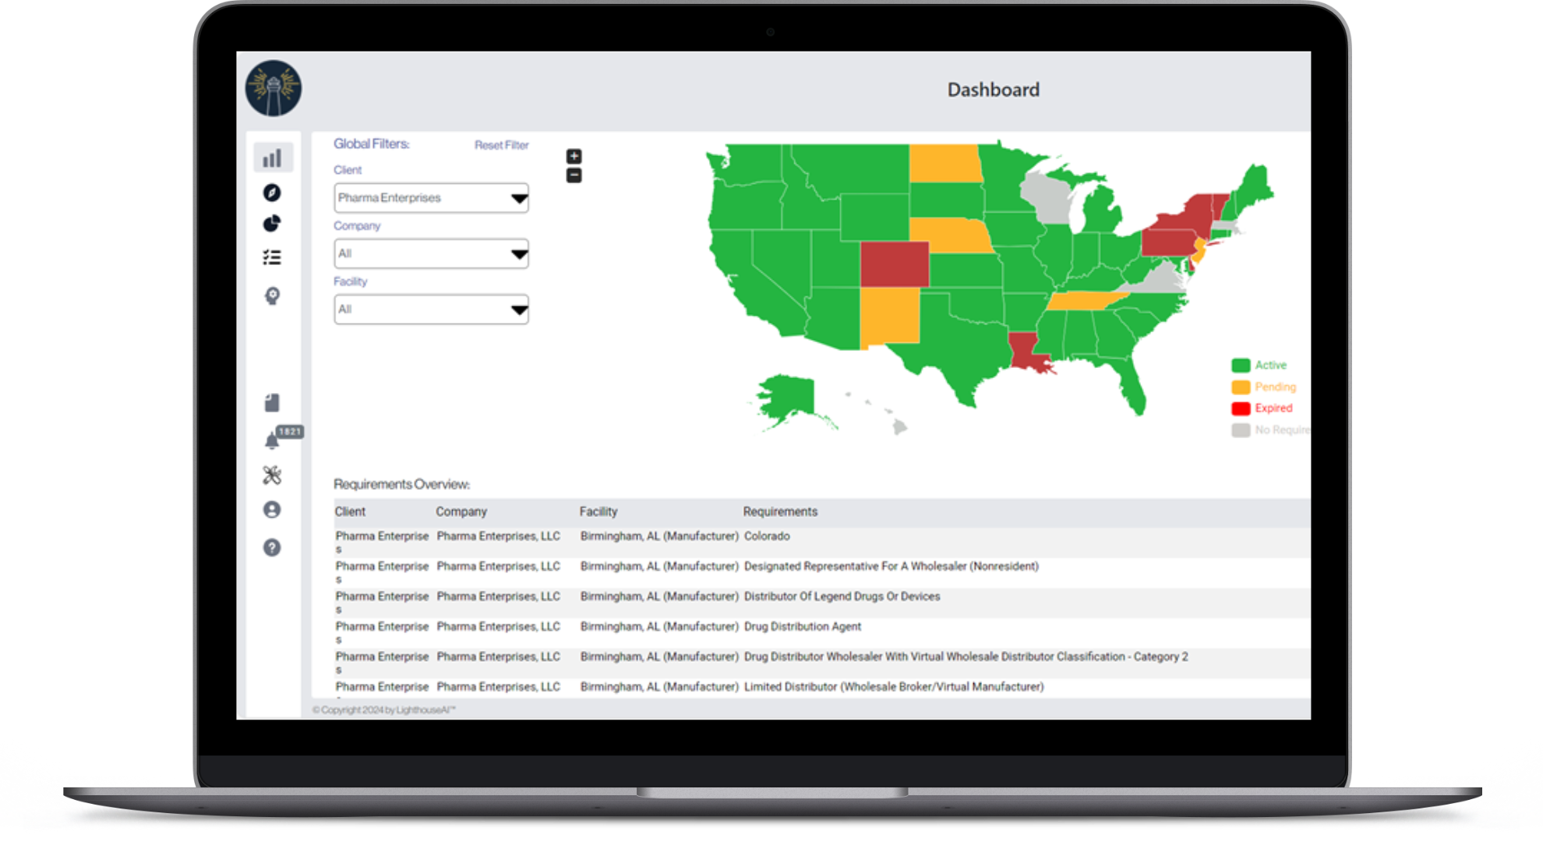
Task: Click Birmingham, AL facility in Colorado row
Action: tap(659, 536)
